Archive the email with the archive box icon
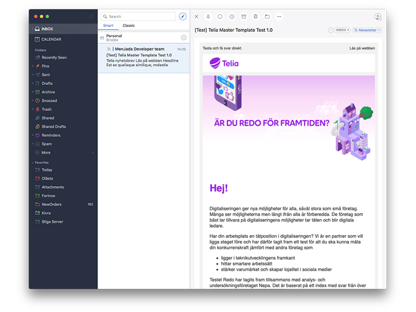 244,16
